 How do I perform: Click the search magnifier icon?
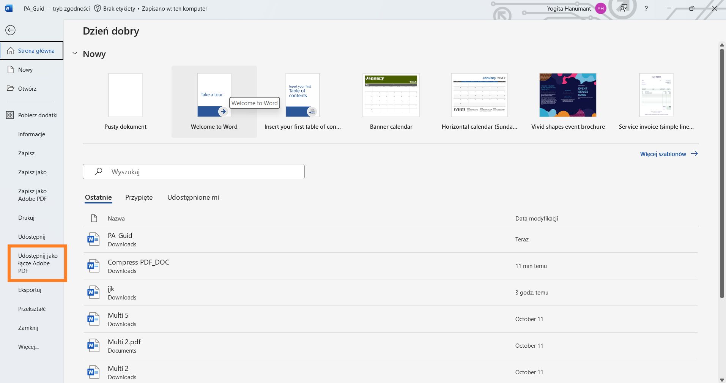(x=98, y=171)
